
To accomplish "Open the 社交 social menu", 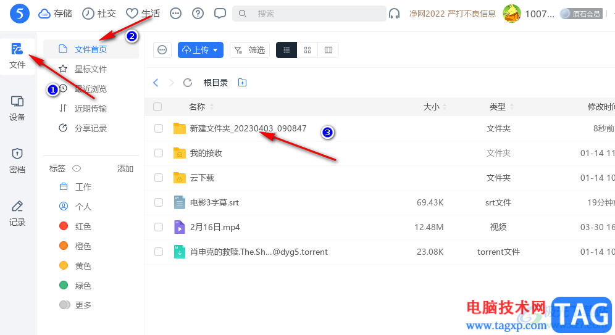I will tap(99, 14).
